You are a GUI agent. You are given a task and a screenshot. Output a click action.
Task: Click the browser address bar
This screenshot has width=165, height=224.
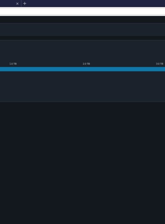82,11
